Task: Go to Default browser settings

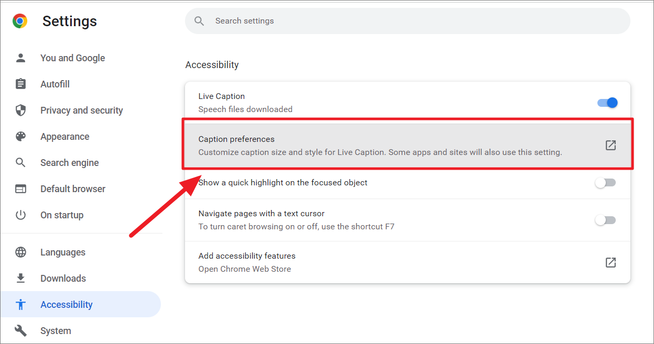Action: pyautogui.click(x=73, y=189)
